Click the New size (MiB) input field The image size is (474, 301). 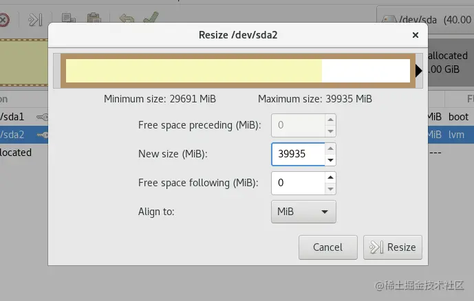298,154
